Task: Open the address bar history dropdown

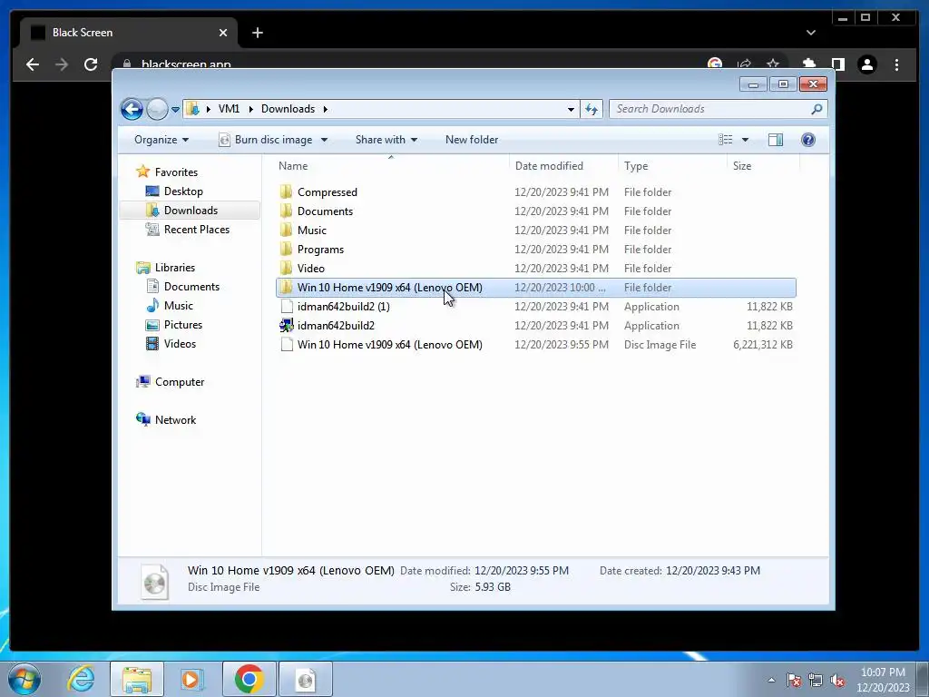Action: pos(571,109)
